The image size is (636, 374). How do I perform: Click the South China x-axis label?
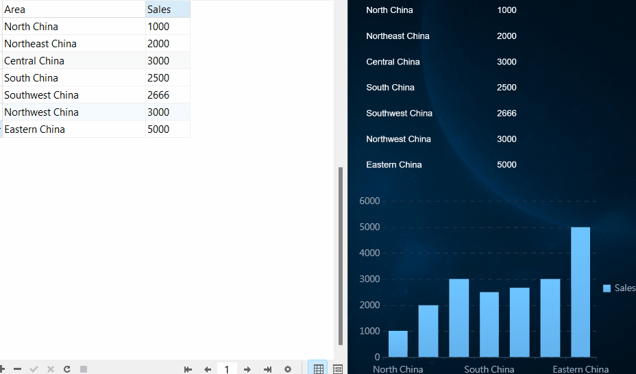click(489, 369)
